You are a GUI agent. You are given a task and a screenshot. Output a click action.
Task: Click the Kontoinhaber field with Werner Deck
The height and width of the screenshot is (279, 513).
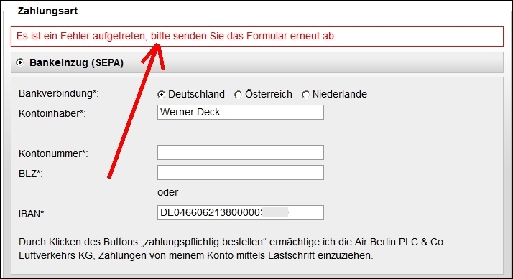241,112
